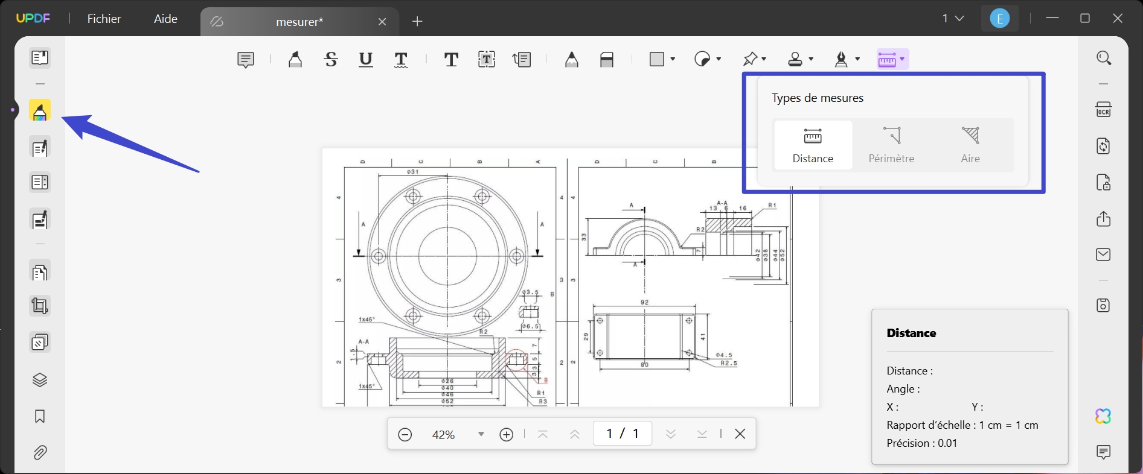Open the attachments paperclip panel
The image size is (1143, 474).
(40, 452)
